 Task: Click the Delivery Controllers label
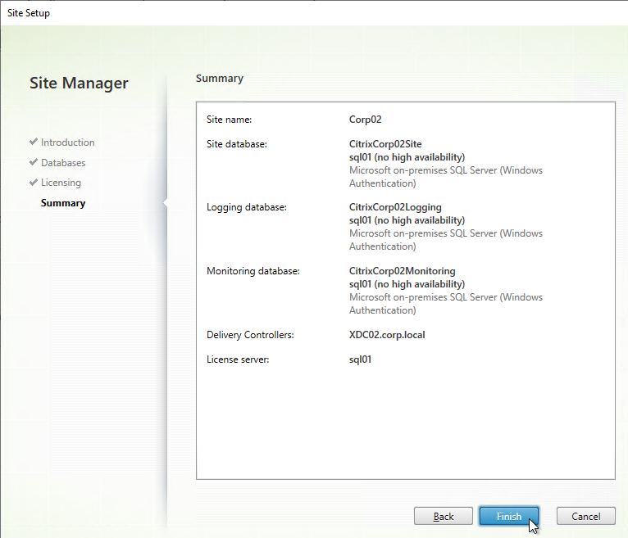coord(250,335)
